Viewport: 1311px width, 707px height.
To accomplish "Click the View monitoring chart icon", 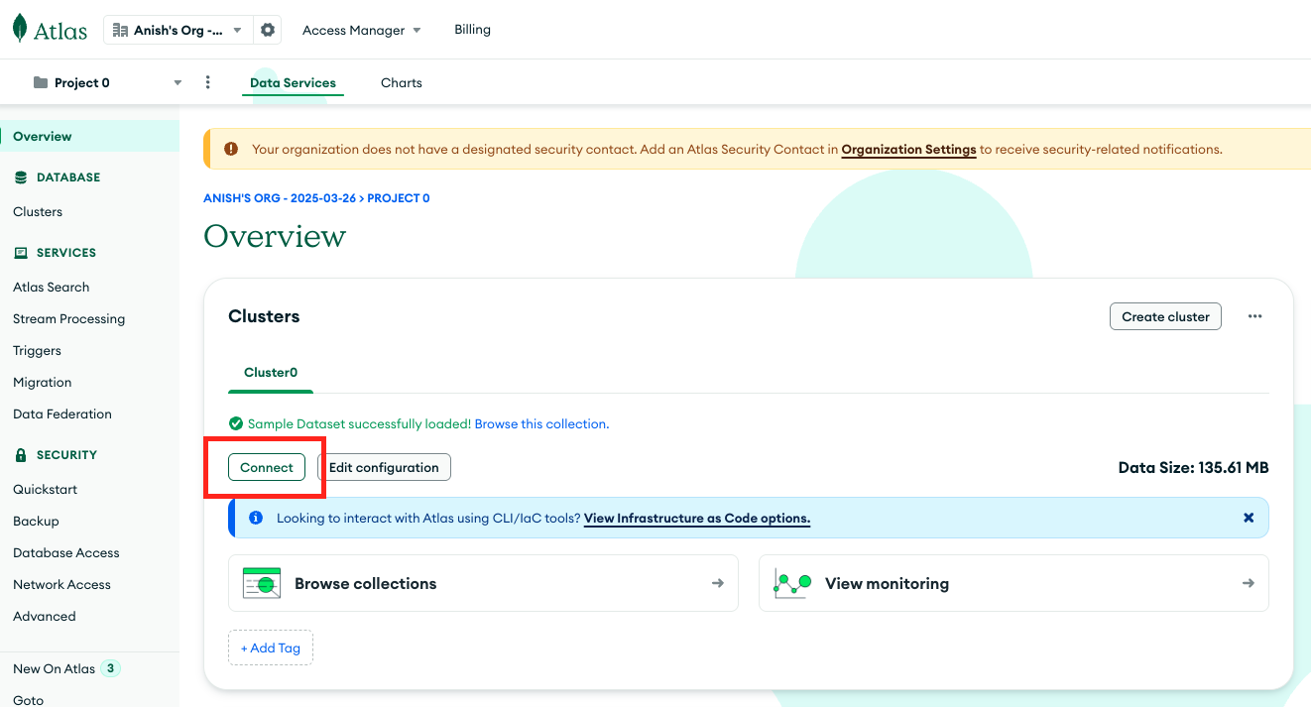I will (x=792, y=583).
